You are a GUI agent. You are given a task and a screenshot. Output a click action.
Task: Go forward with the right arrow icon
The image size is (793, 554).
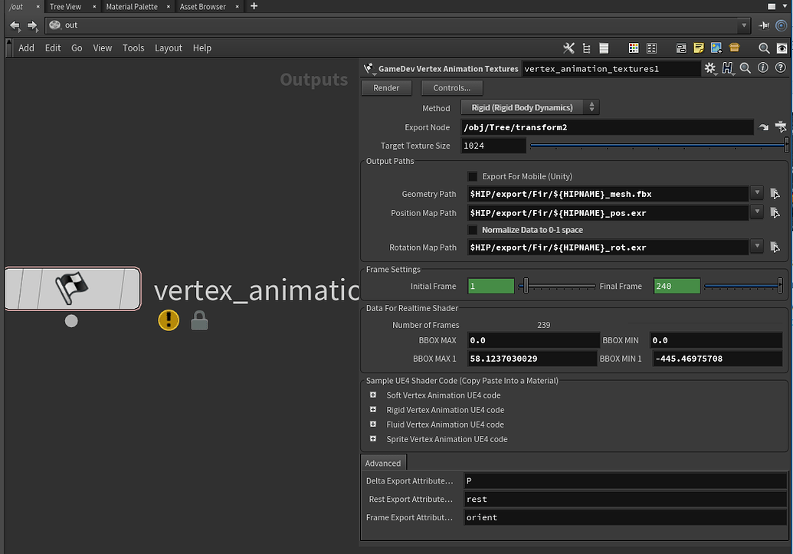pyautogui.click(x=32, y=25)
